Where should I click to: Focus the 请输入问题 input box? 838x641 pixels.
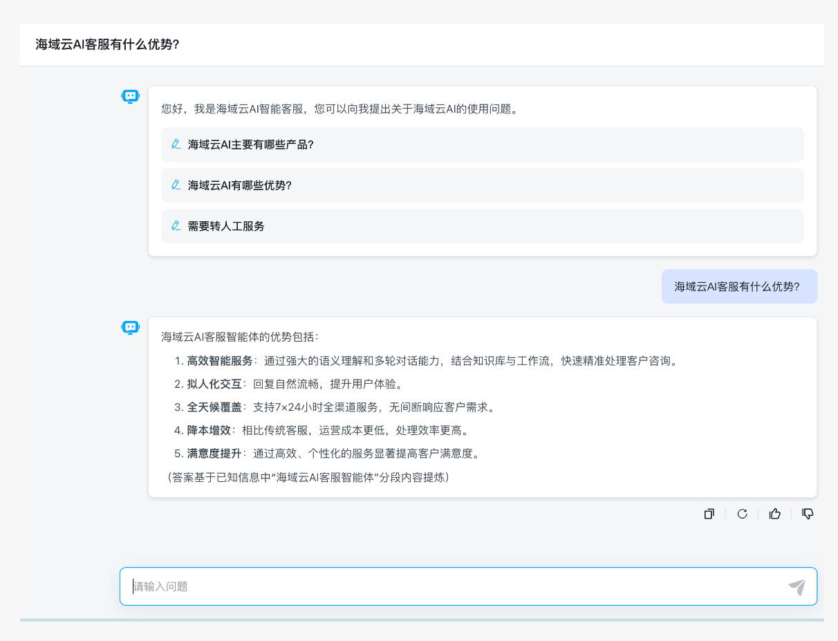coord(456,586)
